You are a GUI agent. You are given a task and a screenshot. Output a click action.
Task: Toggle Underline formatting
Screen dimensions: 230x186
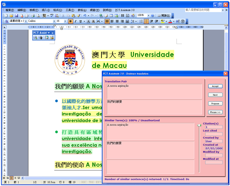point(80,21)
